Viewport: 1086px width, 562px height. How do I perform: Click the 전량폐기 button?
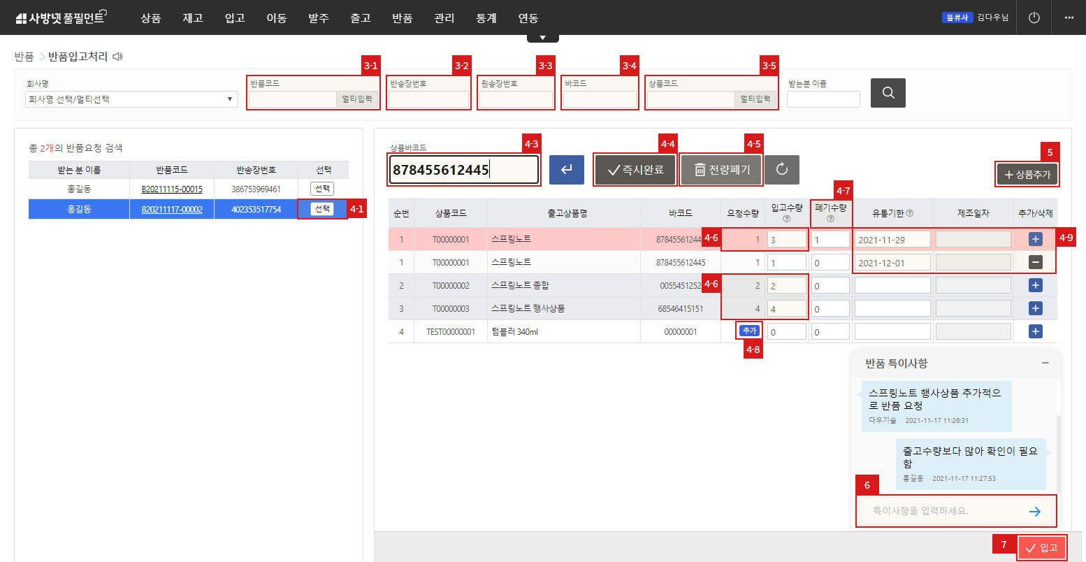pos(721,170)
